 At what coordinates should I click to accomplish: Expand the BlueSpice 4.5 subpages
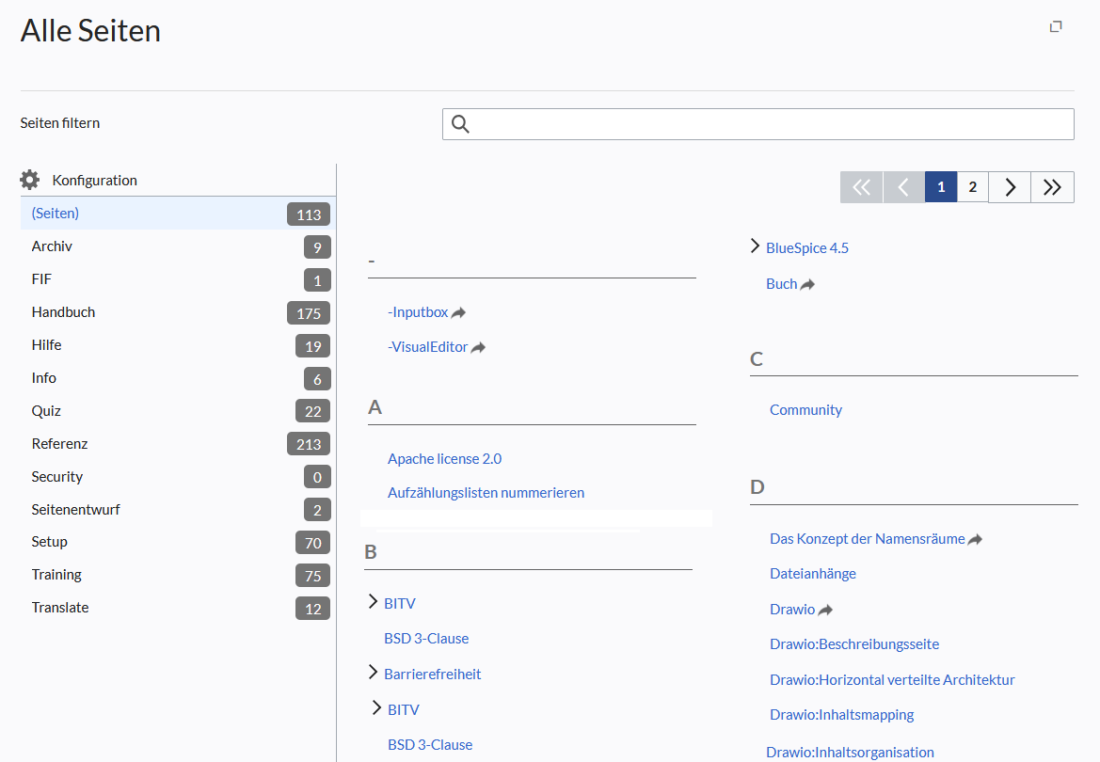755,246
